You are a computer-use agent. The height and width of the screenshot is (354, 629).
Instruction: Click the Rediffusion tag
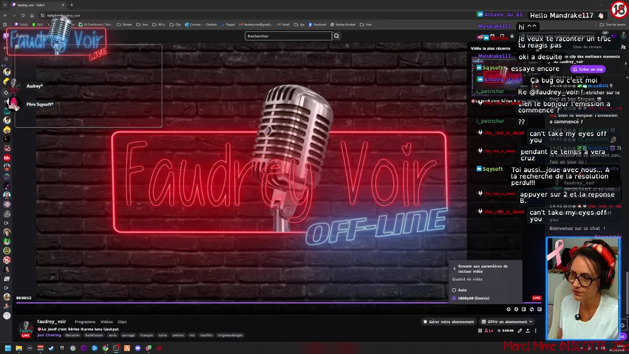(x=94, y=335)
